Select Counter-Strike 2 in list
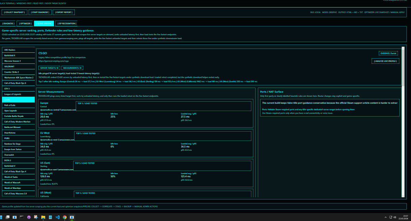Viewport: 411px width, 221px height. click(18, 72)
